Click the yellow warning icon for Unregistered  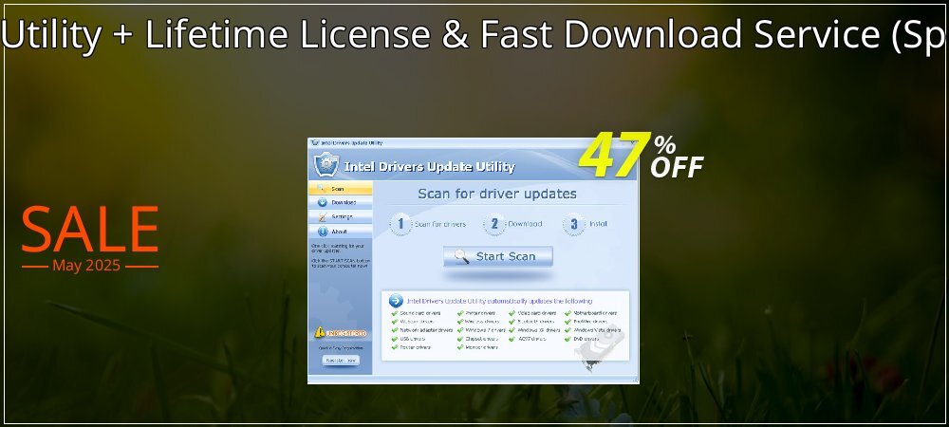tap(320, 332)
